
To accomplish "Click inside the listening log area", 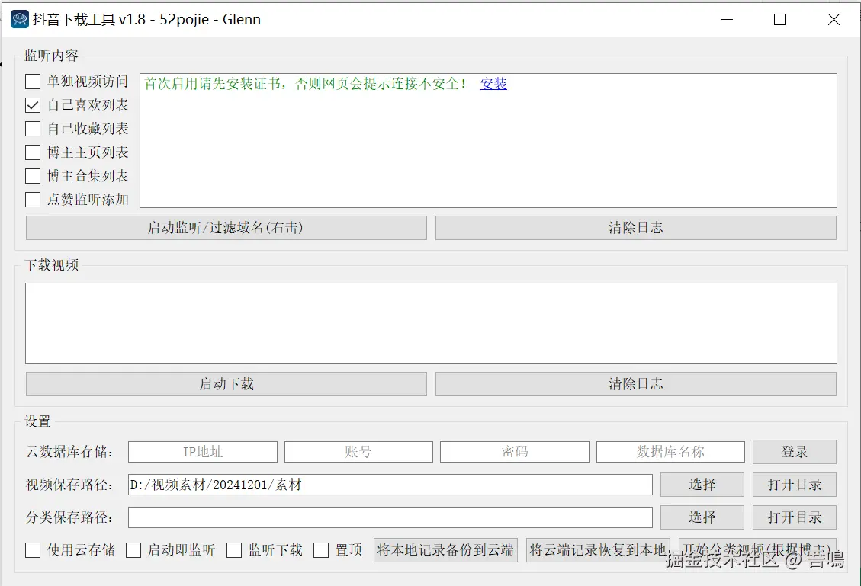I will click(x=488, y=140).
